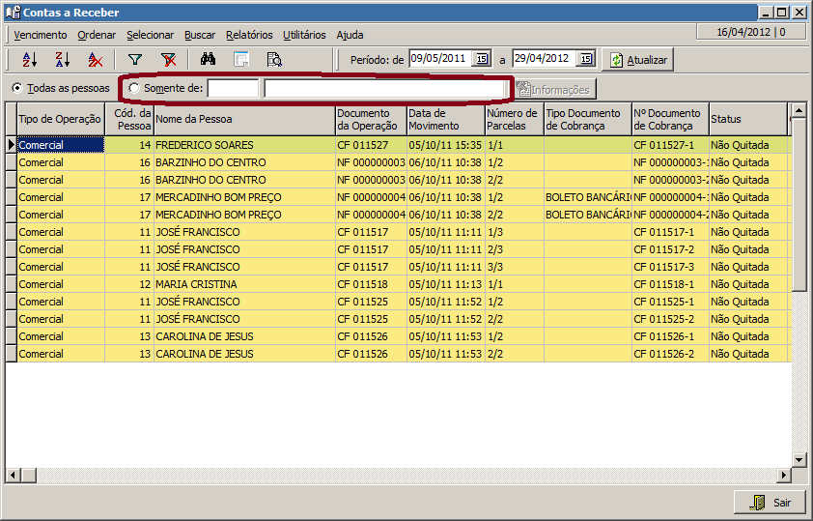The image size is (813, 521).
Task: Open the Utilitários menu
Action: 303,35
